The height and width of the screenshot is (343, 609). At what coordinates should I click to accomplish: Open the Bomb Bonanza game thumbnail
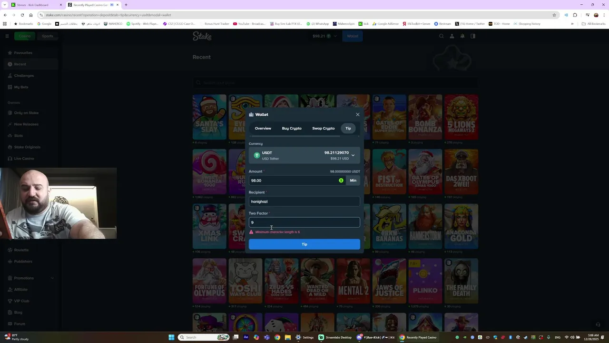[x=425, y=117]
